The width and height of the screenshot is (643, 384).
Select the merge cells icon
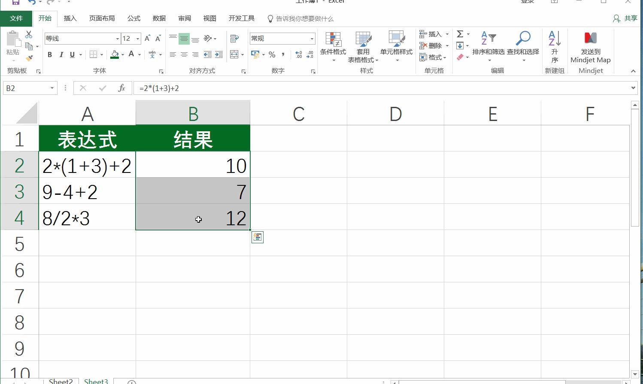pyautogui.click(x=234, y=54)
